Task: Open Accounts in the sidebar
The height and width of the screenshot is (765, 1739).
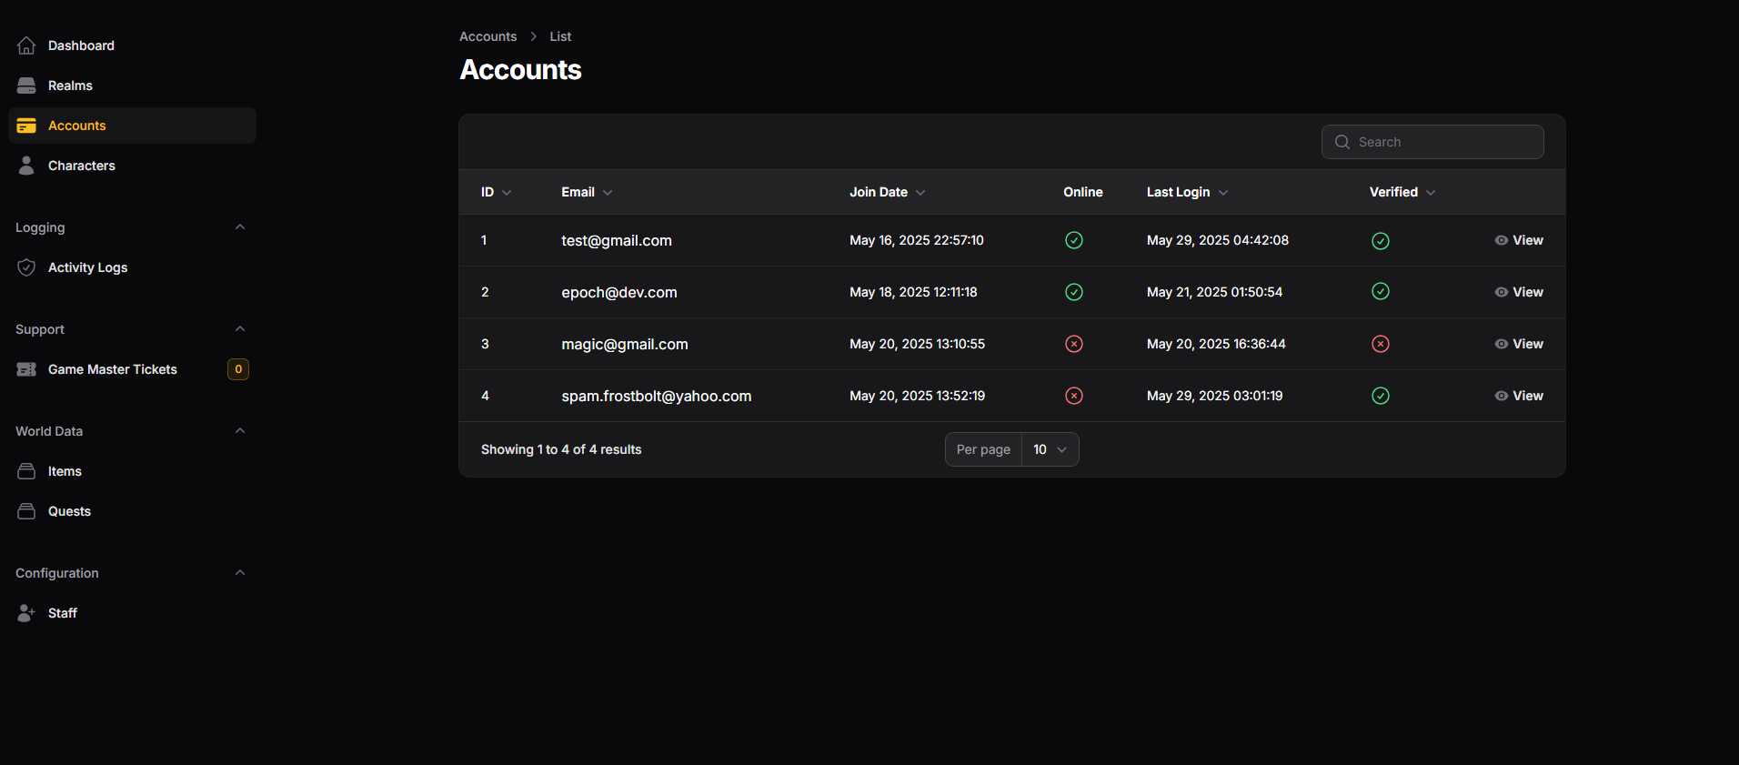Action: pyautogui.click(x=77, y=126)
